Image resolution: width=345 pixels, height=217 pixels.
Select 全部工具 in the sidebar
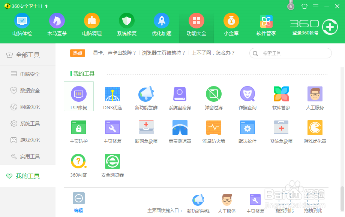(x=28, y=55)
